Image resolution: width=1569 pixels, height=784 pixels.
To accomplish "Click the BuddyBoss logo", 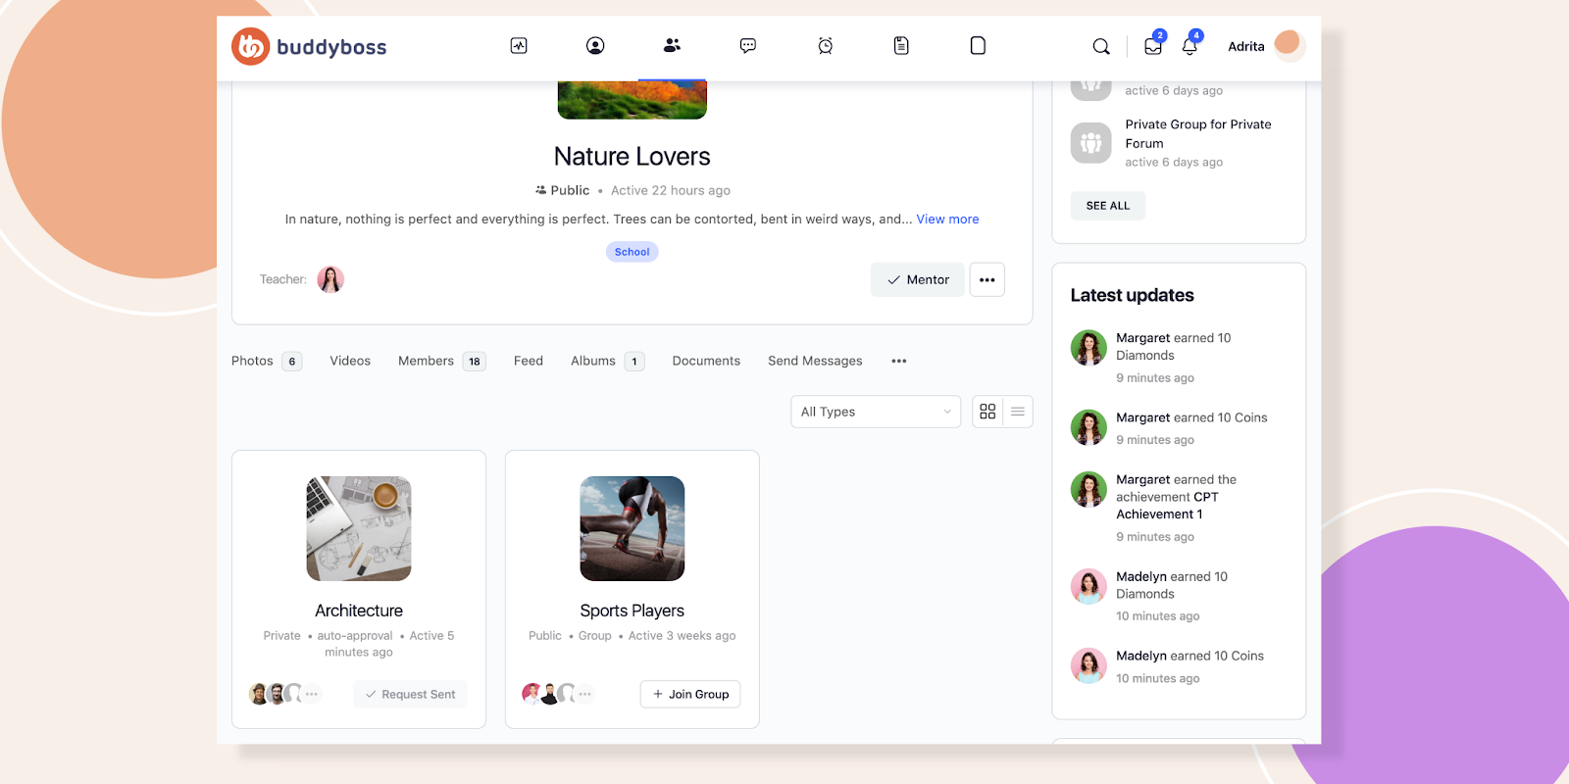I will coord(309,46).
